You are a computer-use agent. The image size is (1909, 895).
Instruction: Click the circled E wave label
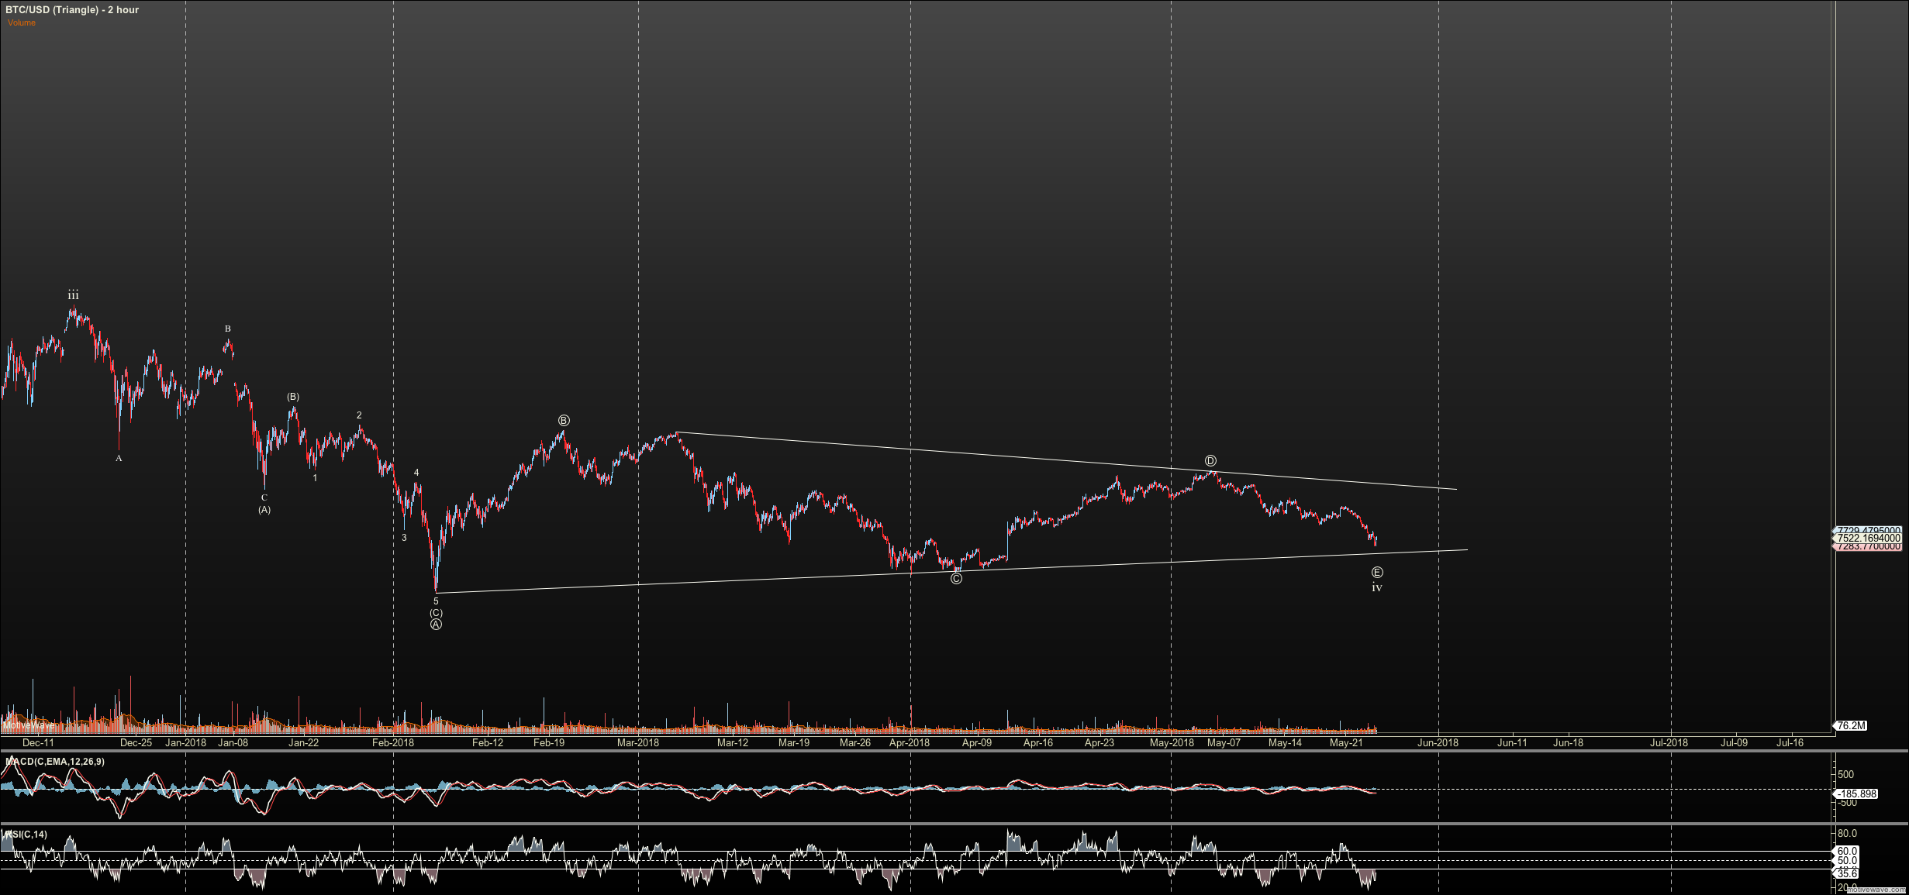[x=1377, y=573]
